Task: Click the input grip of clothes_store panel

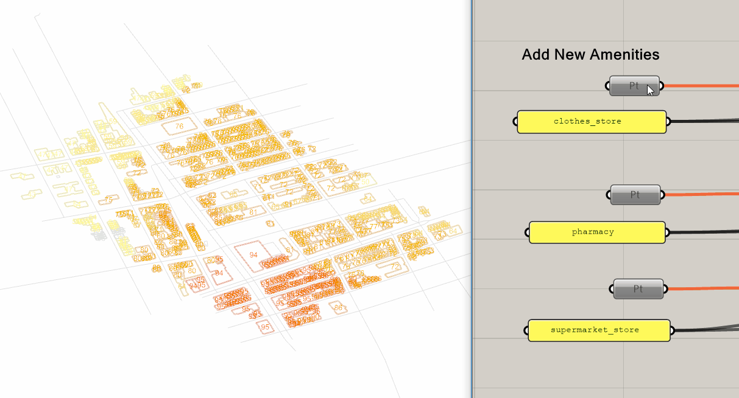Action: [x=515, y=122]
